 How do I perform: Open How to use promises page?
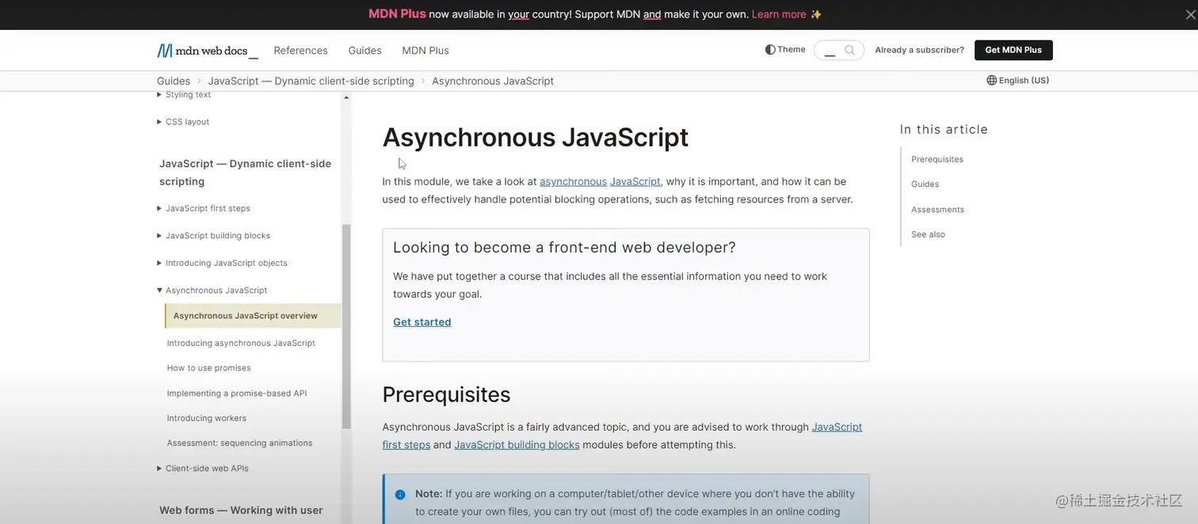pos(208,368)
